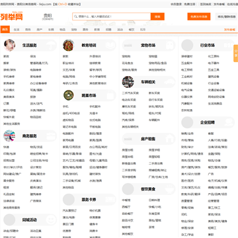Select the 教育 nav tab

(x=97, y=30)
